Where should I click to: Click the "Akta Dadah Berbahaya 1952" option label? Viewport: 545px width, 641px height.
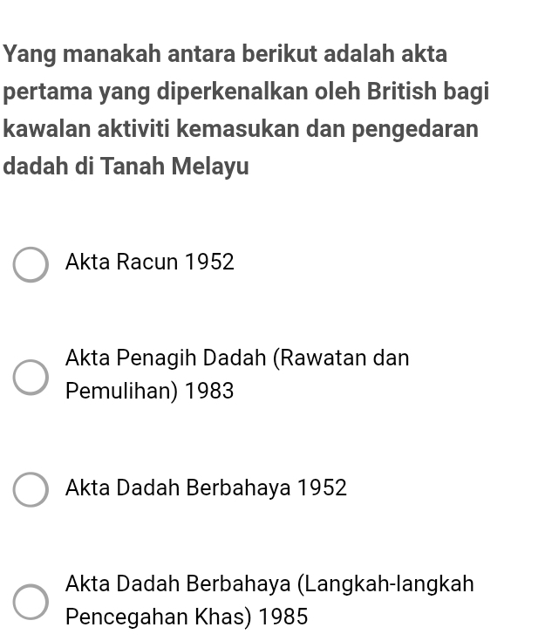(x=206, y=488)
